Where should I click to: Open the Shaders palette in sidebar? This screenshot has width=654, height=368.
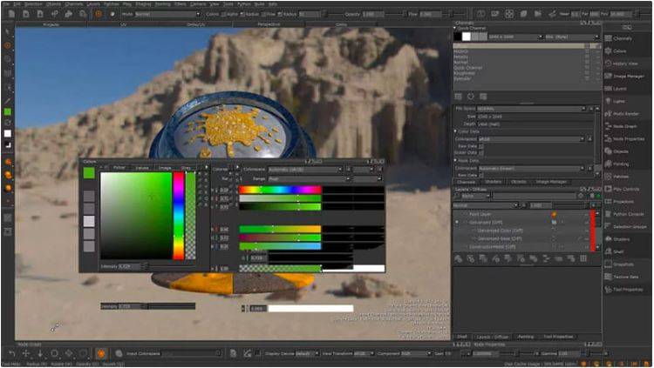pos(620,238)
